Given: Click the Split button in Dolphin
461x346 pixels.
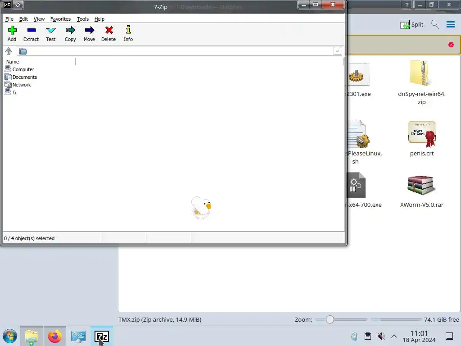Looking at the screenshot, I should [x=411, y=24].
